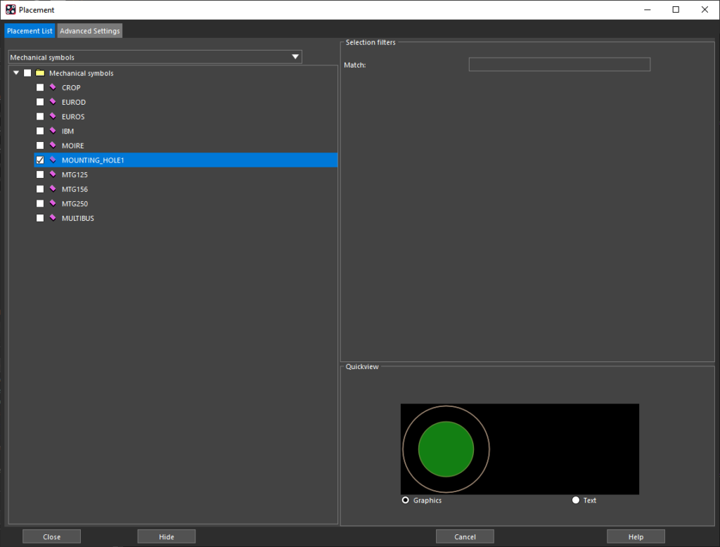720x547 pixels.
Task: Uncheck the MOUNTING_HOLE1 checkbox
Action: coord(40,160)
